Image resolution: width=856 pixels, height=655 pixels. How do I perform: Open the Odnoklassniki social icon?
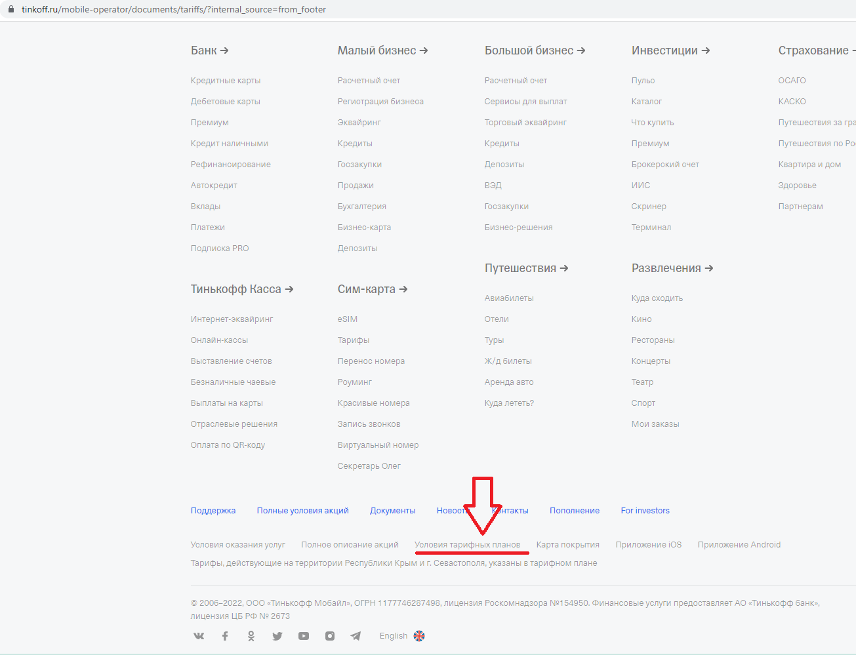point(251,636)
